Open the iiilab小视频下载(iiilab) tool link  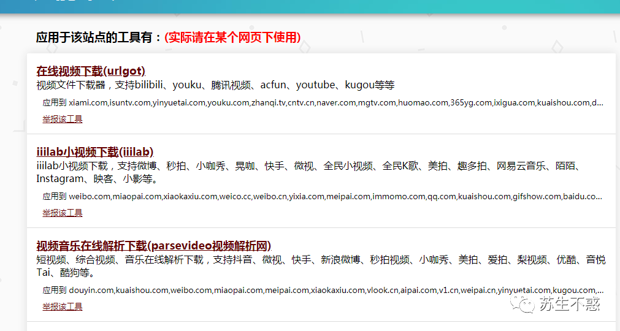coord(95,152)
